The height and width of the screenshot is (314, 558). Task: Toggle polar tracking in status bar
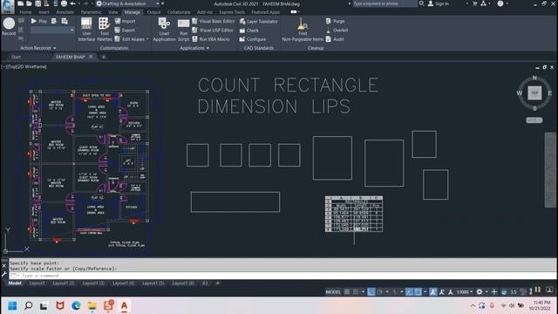(x=380, y=292)
